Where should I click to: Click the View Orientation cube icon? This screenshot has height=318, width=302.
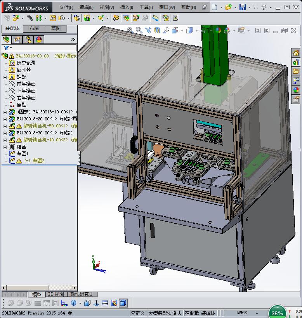point(175,30)
